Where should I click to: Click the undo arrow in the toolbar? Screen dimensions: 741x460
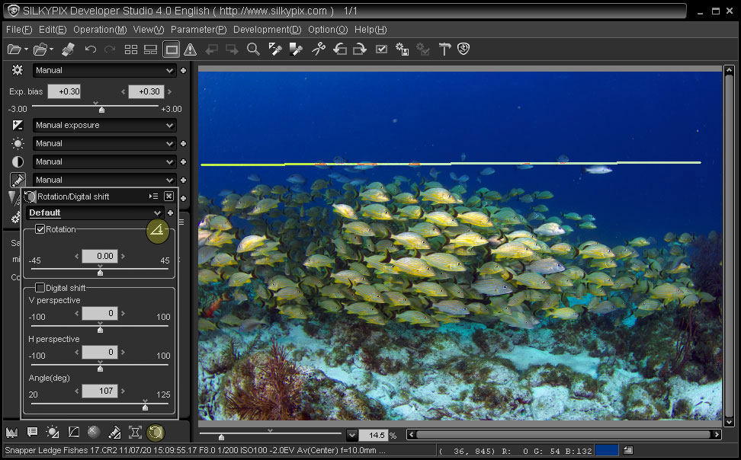coord(90,50)
